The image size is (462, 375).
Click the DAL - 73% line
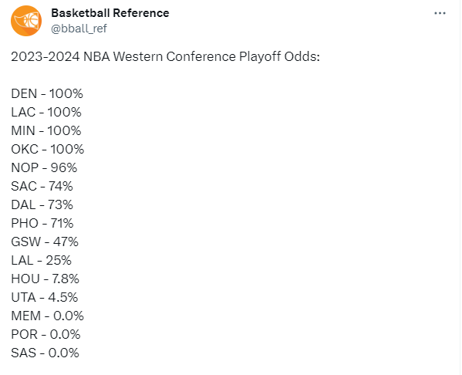coord(42,205)
